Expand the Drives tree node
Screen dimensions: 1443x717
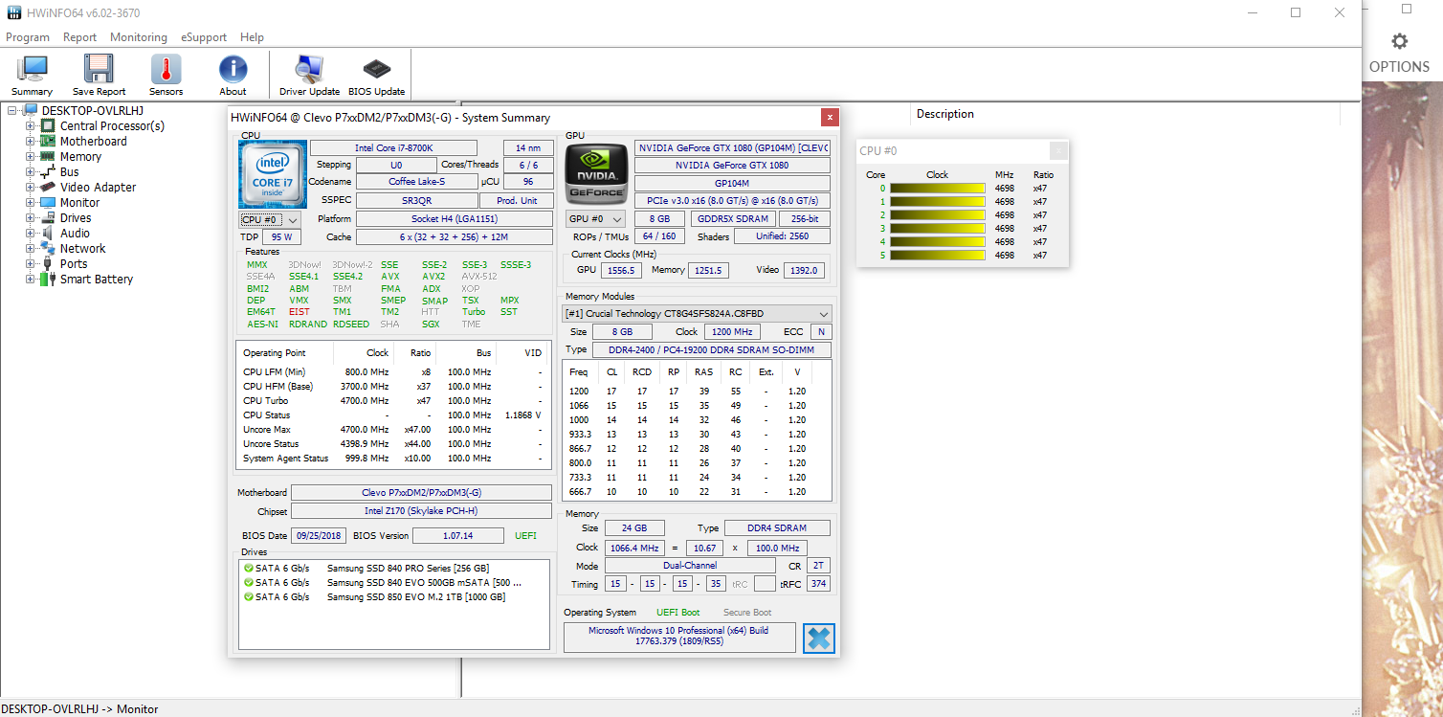30,217
